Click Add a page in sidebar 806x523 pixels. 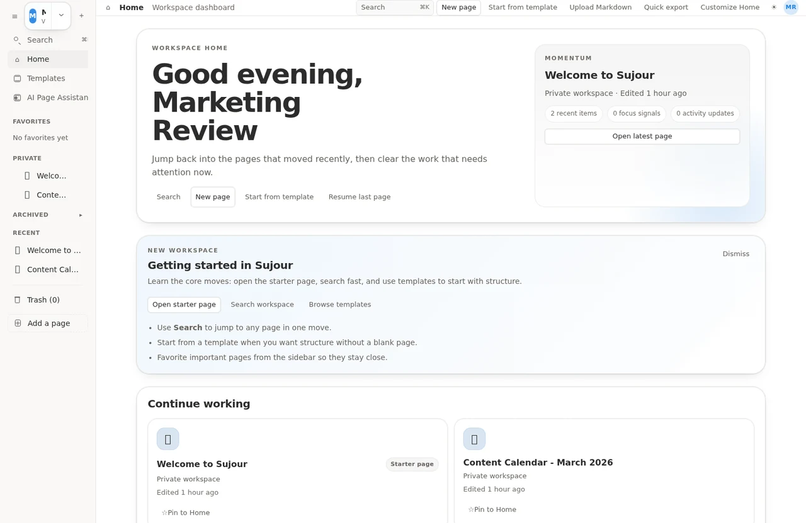point(48,323)
